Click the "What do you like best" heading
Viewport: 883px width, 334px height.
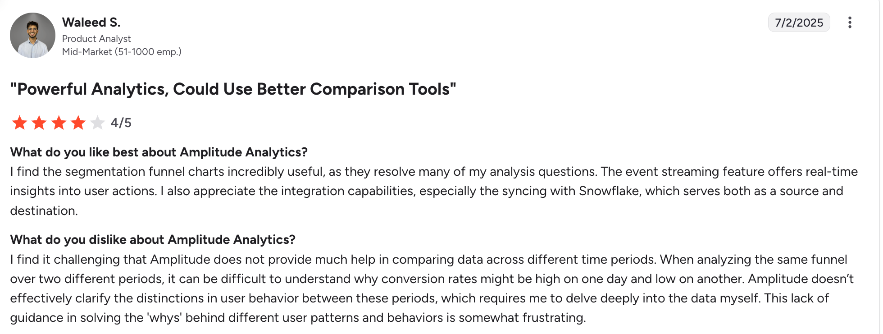coord(159,152)
